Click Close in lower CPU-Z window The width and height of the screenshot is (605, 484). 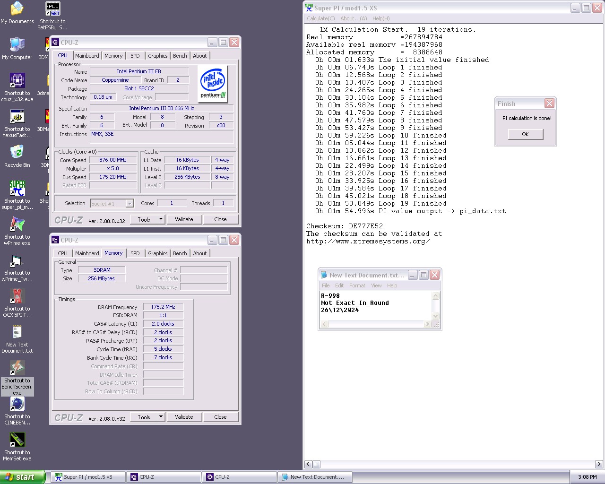[x=220, y=417]
